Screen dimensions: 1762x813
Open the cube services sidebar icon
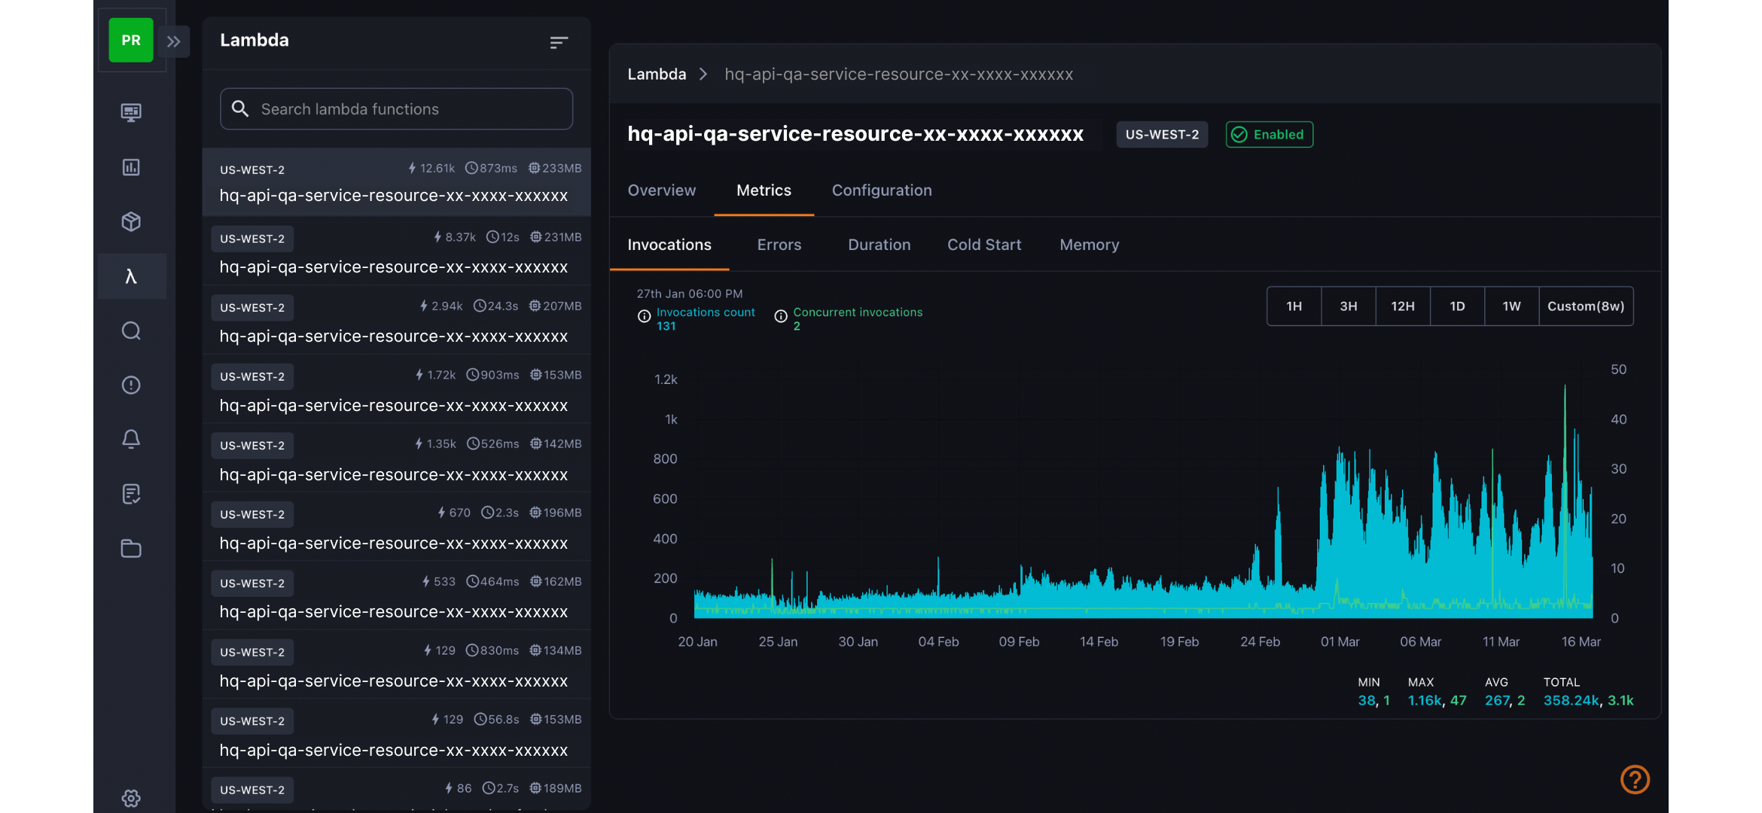pyautogui.click(x=131, y=221)
